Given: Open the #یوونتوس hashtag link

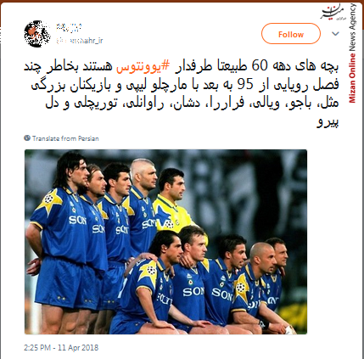Looking at the screenshot, I should 143,66.
